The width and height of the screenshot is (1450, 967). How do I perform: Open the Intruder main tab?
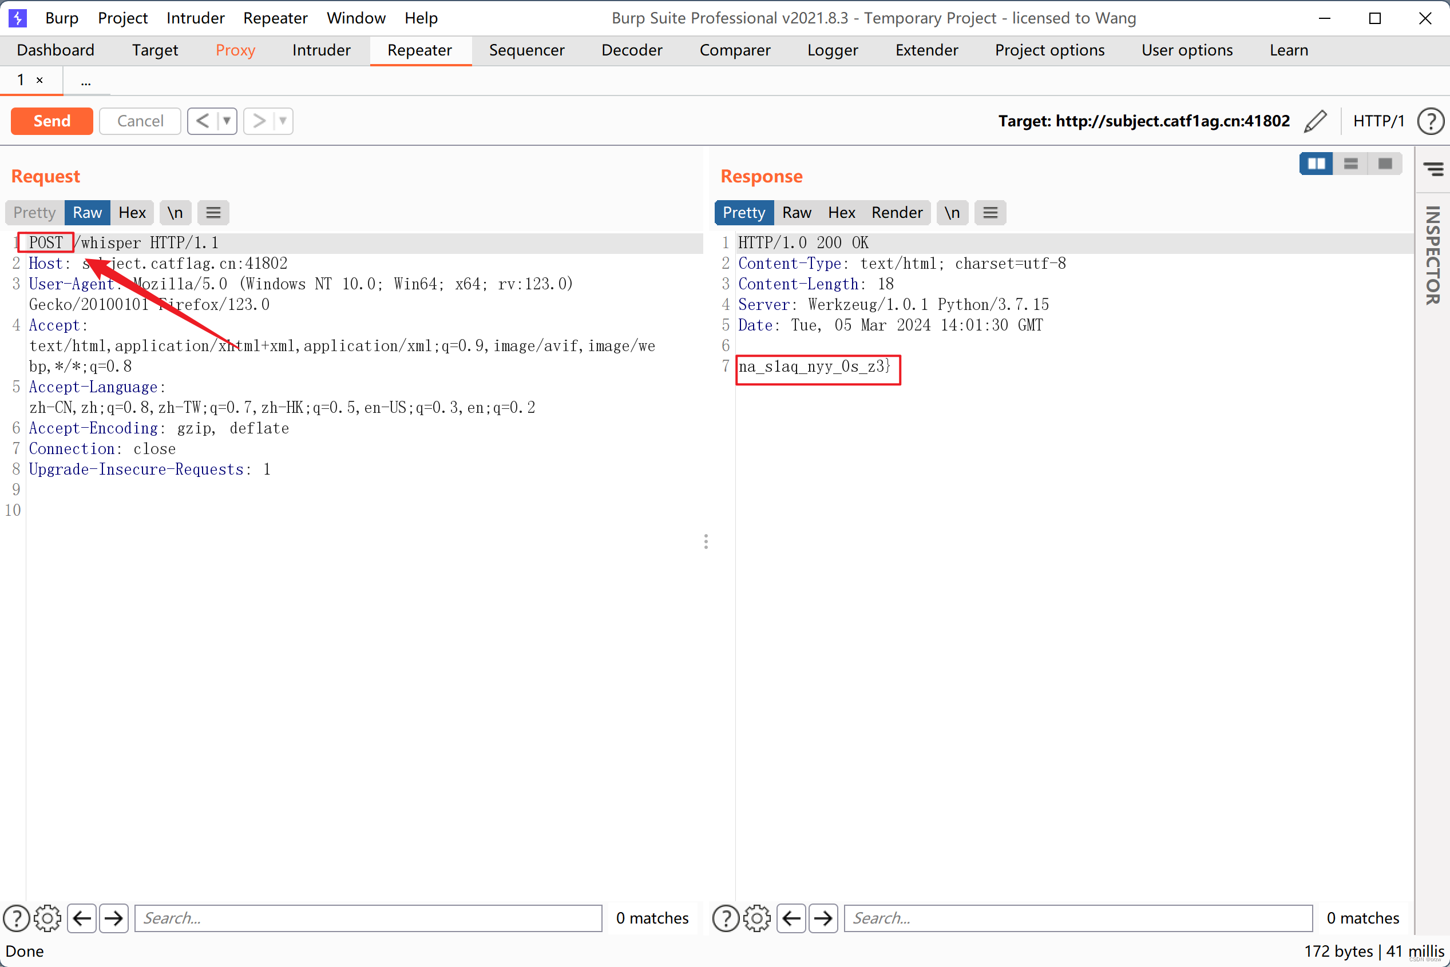321,50
